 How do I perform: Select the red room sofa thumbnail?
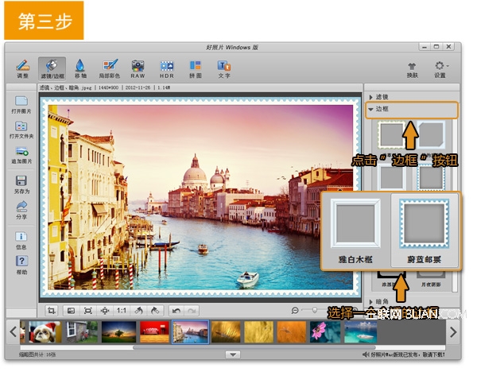click(x=154, y=331)
